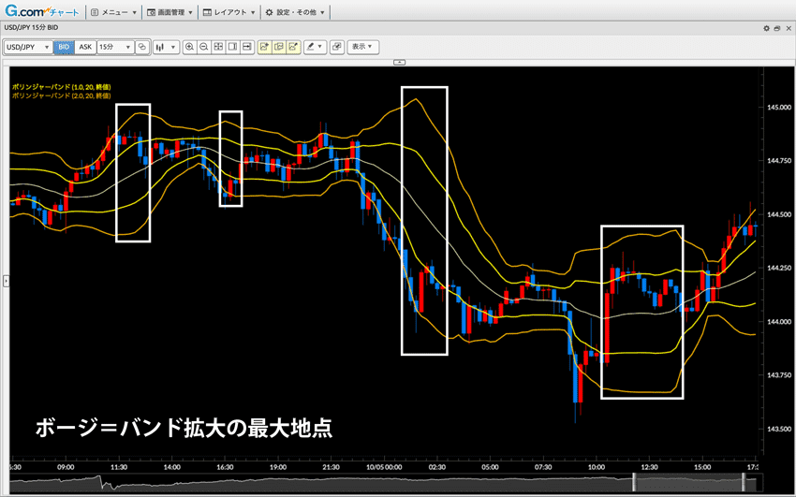Click the zoom in magnifier icon
The image size is (796, 497).
189,46
